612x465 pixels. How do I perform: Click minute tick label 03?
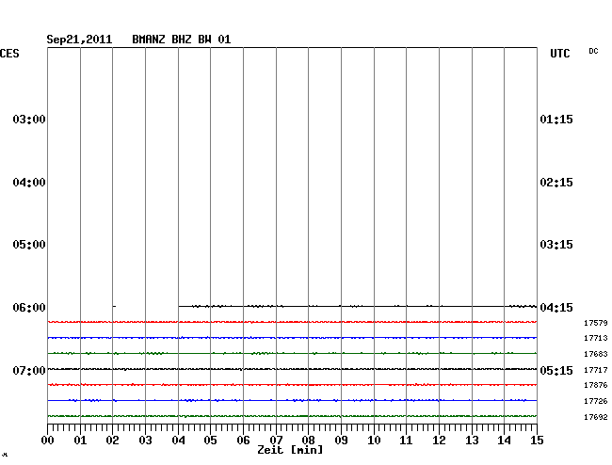tap(145, 441)
